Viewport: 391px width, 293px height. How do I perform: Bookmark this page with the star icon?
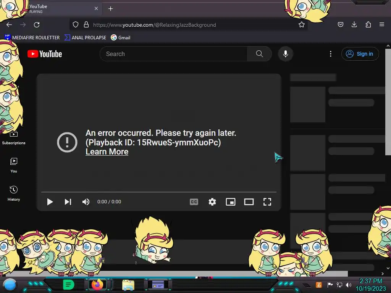pos(302,25)
